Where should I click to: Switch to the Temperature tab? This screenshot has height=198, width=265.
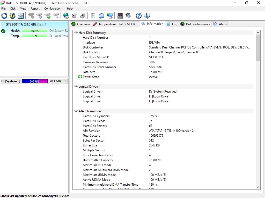(x=105, y=24)
